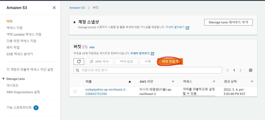This screenshot has width=265, height=120.
Task: Open 객체 Lambda 액세스 지점 navigation item
Action: click(24, 34)
